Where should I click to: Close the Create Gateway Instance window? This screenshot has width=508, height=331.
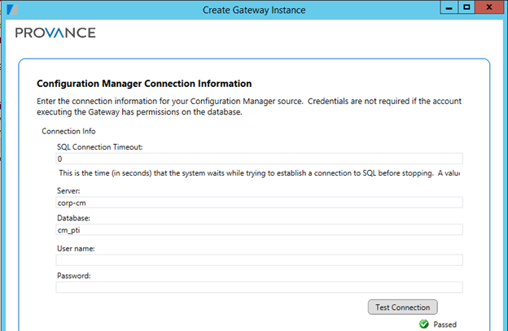point(489,7)
